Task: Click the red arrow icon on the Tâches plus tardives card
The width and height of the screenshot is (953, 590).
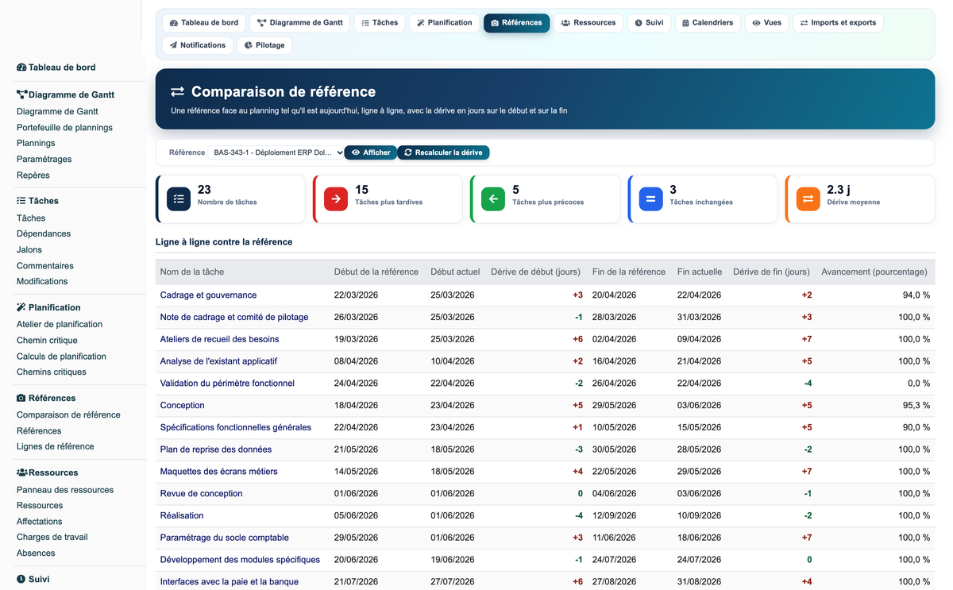Action: [x=336, y=199]
